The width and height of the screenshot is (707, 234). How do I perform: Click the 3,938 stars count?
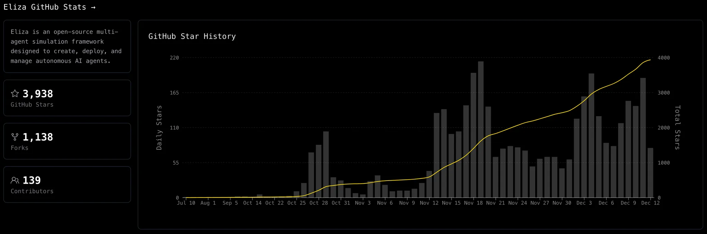click(x=38, y=94)
